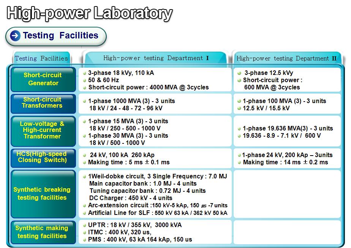The height and width of the screenshot is (248, 351).
Task: Click the "3-phase 12.5 kVy" entry
Action: pos(269,73)
